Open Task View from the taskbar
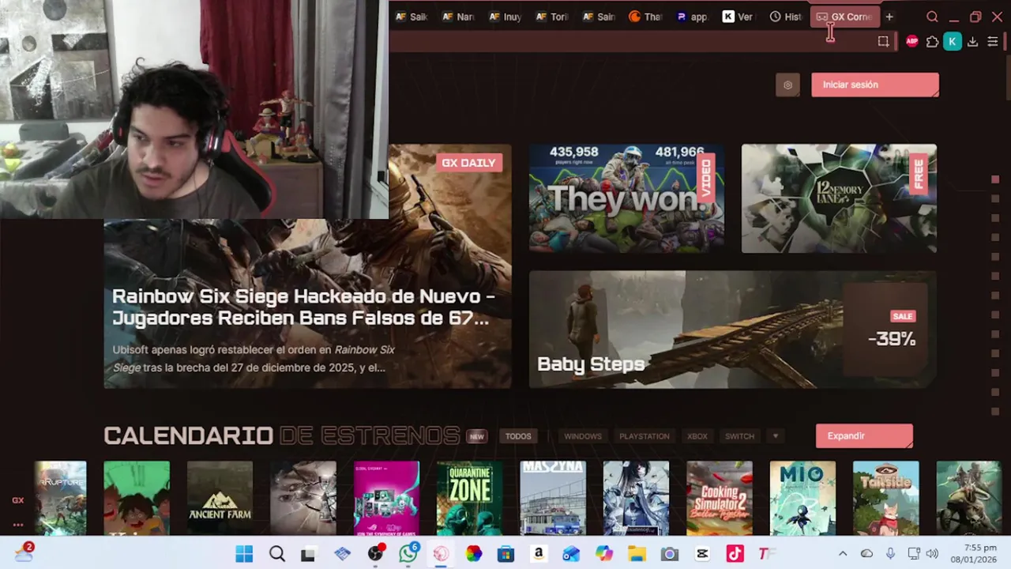 point(308,554)
